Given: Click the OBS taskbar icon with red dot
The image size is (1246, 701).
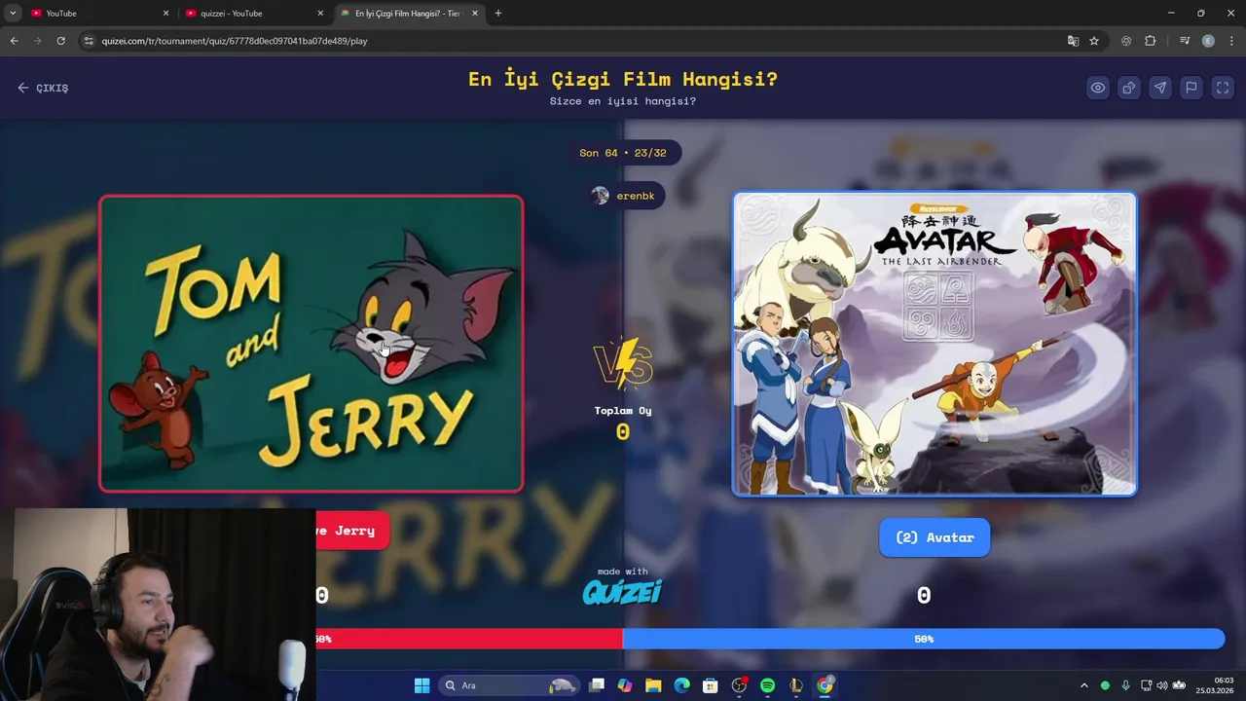Looking at the screenshot, I should 739,685.
